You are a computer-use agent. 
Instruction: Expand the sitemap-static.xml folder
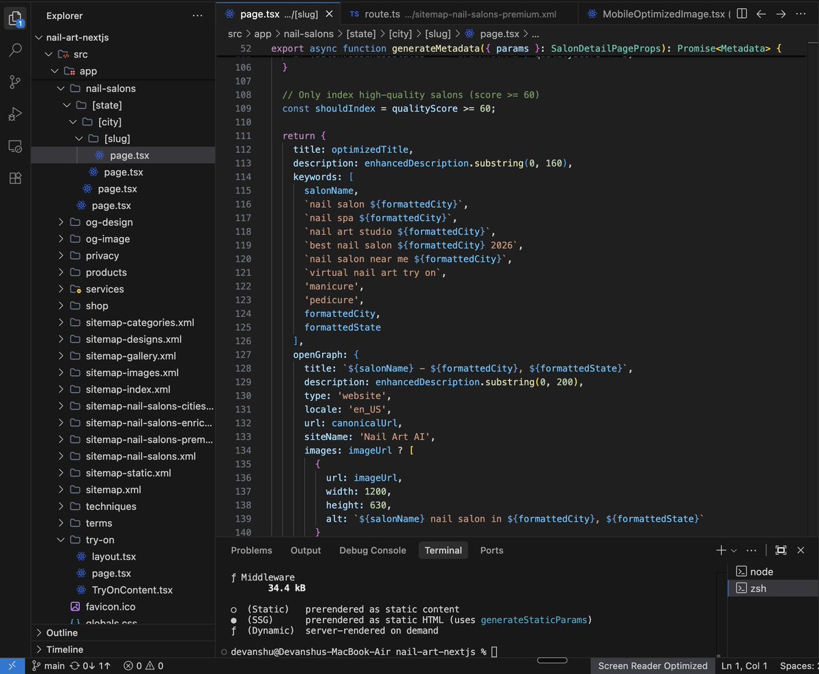pos(124,473)
